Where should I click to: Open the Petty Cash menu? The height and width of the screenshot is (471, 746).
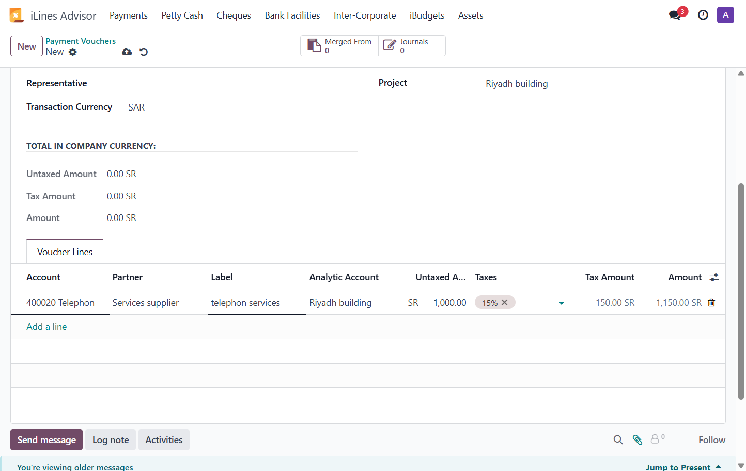click(182, 15)
